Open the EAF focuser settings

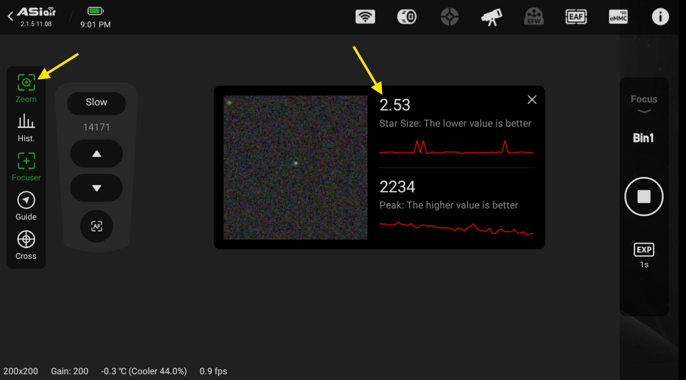pyautogui.click(x=576, y=17)
